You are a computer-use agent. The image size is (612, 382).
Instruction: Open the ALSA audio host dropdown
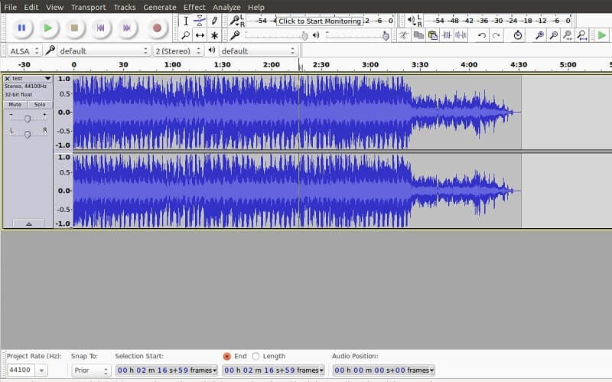tap(24, 51)
